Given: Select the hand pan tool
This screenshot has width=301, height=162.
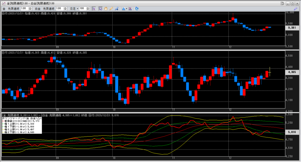Looking at the screenshot, I should 106,8.
